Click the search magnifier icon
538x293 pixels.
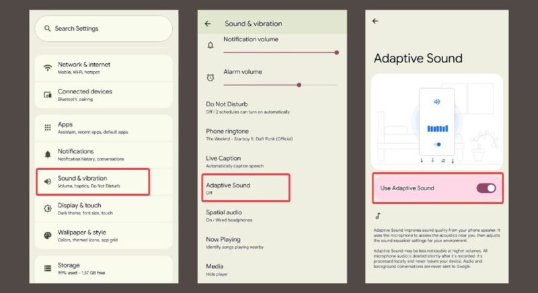coord(47,28)
